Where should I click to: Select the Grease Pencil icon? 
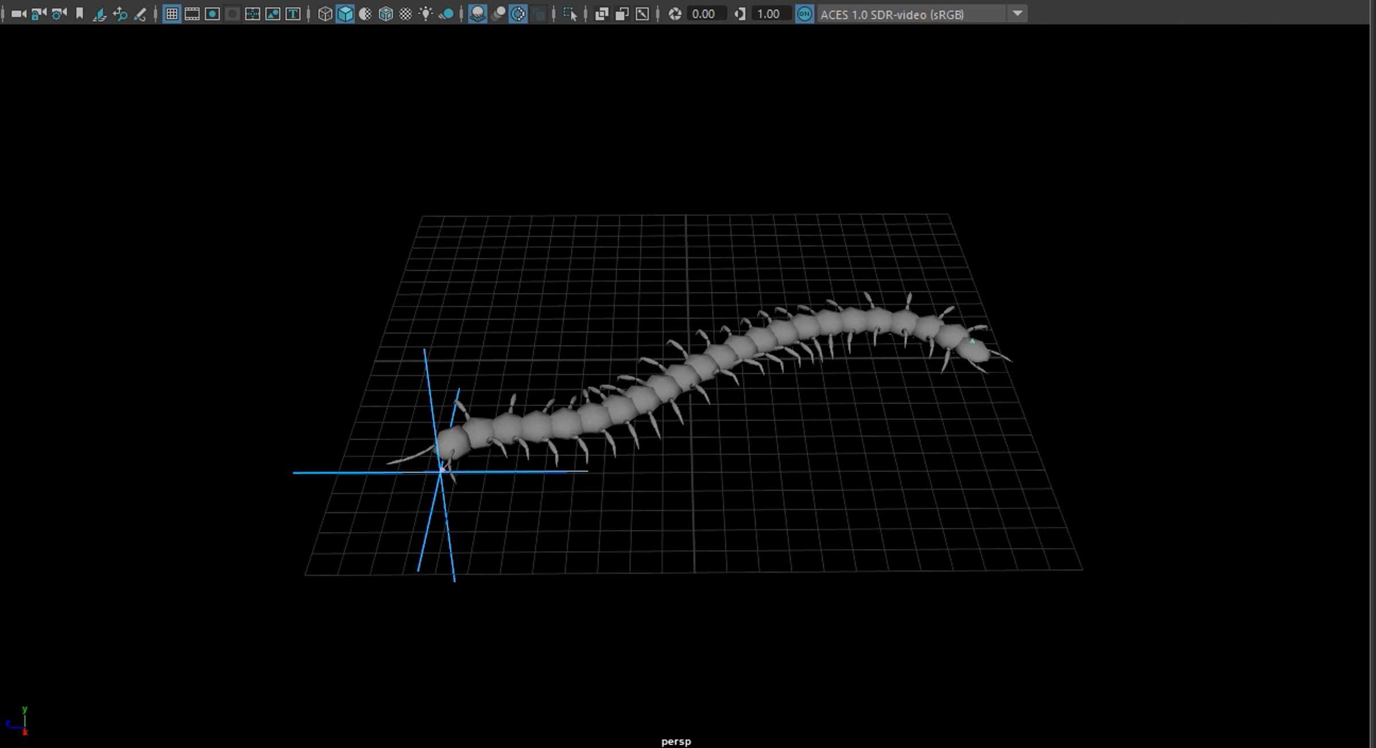coord(140,14)
